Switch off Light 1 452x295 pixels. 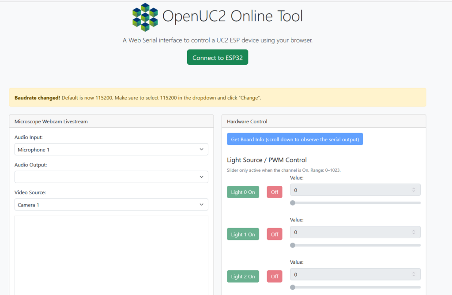click(275, 234)
